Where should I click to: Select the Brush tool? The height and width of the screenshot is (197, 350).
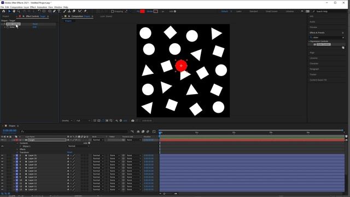65,11
